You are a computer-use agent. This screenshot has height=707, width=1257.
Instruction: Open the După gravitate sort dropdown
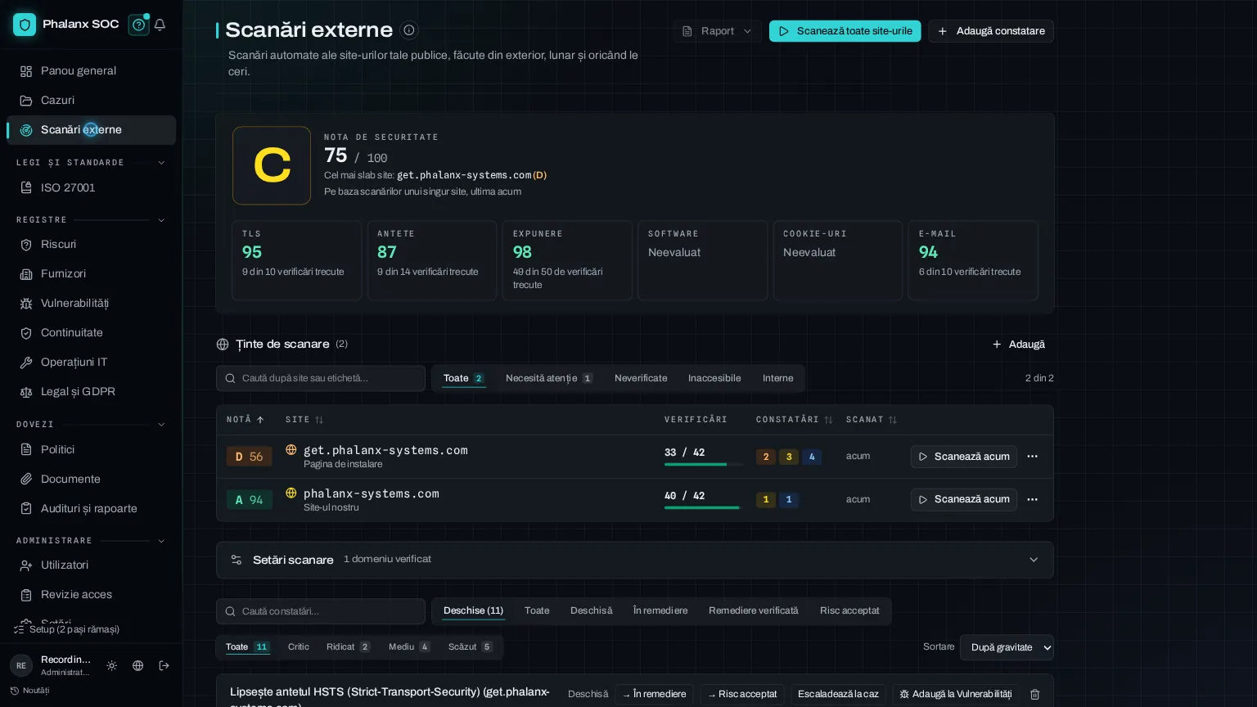pyautogui.click(x=1007, y=647)
